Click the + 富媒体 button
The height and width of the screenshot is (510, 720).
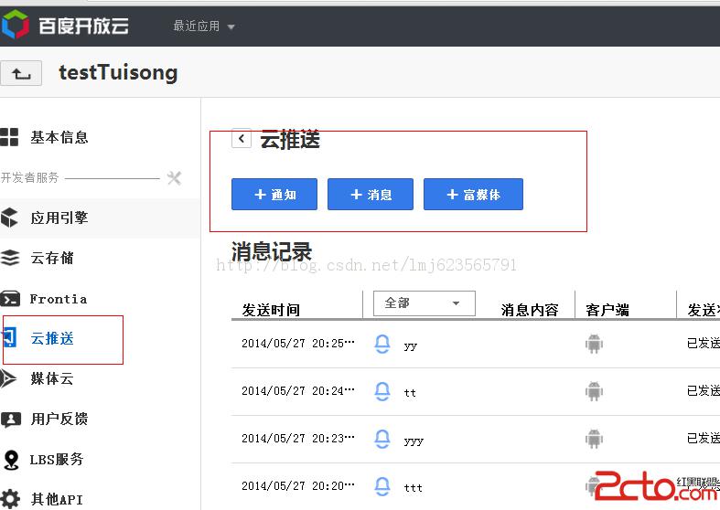pyautogui.click(x=473, y=195)
